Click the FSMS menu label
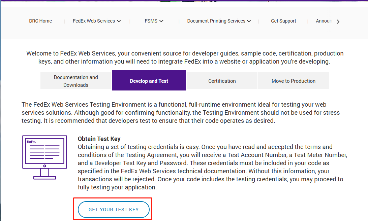Viewport: 368px width, 221px height. coord(151,21)
